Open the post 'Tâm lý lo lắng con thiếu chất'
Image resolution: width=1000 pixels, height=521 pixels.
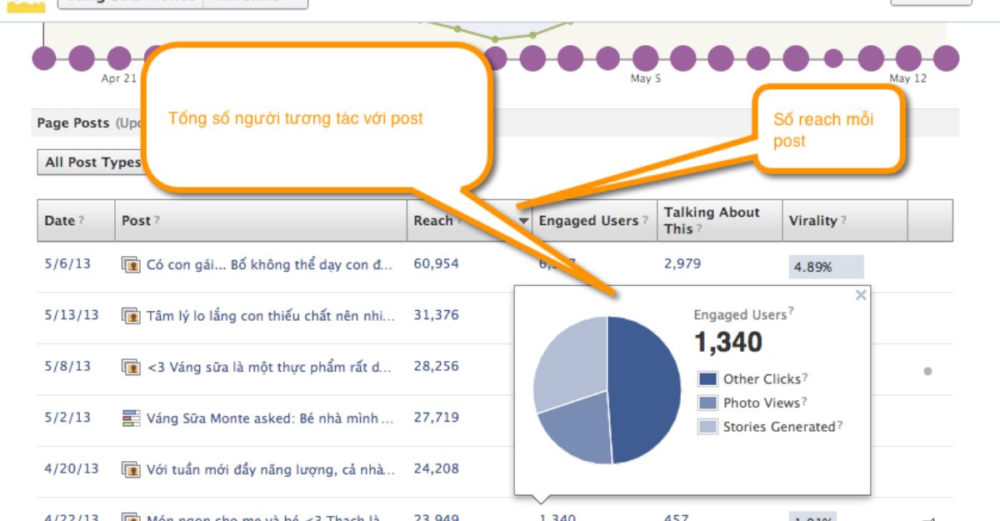pyautogui.click(x=271, y=316)
